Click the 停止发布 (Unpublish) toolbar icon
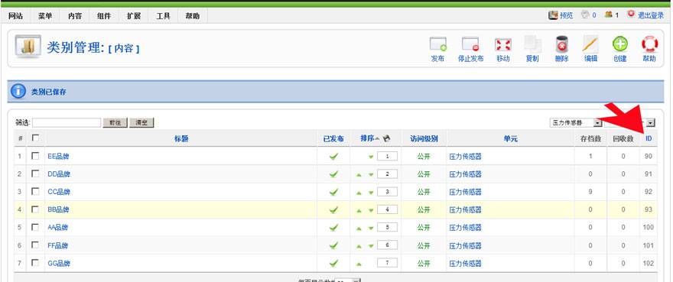This screenshot has width=673, height=282. click(x=470, y=45)
